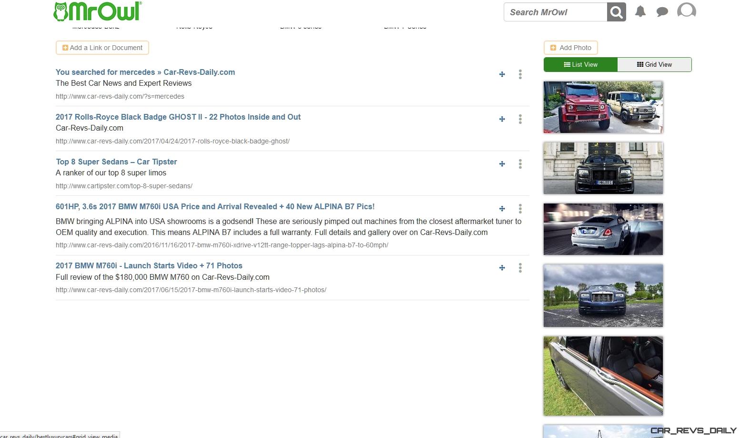The image size is (741, 438).
Task: Click the Add Photo button
Action: pos(570,48)
